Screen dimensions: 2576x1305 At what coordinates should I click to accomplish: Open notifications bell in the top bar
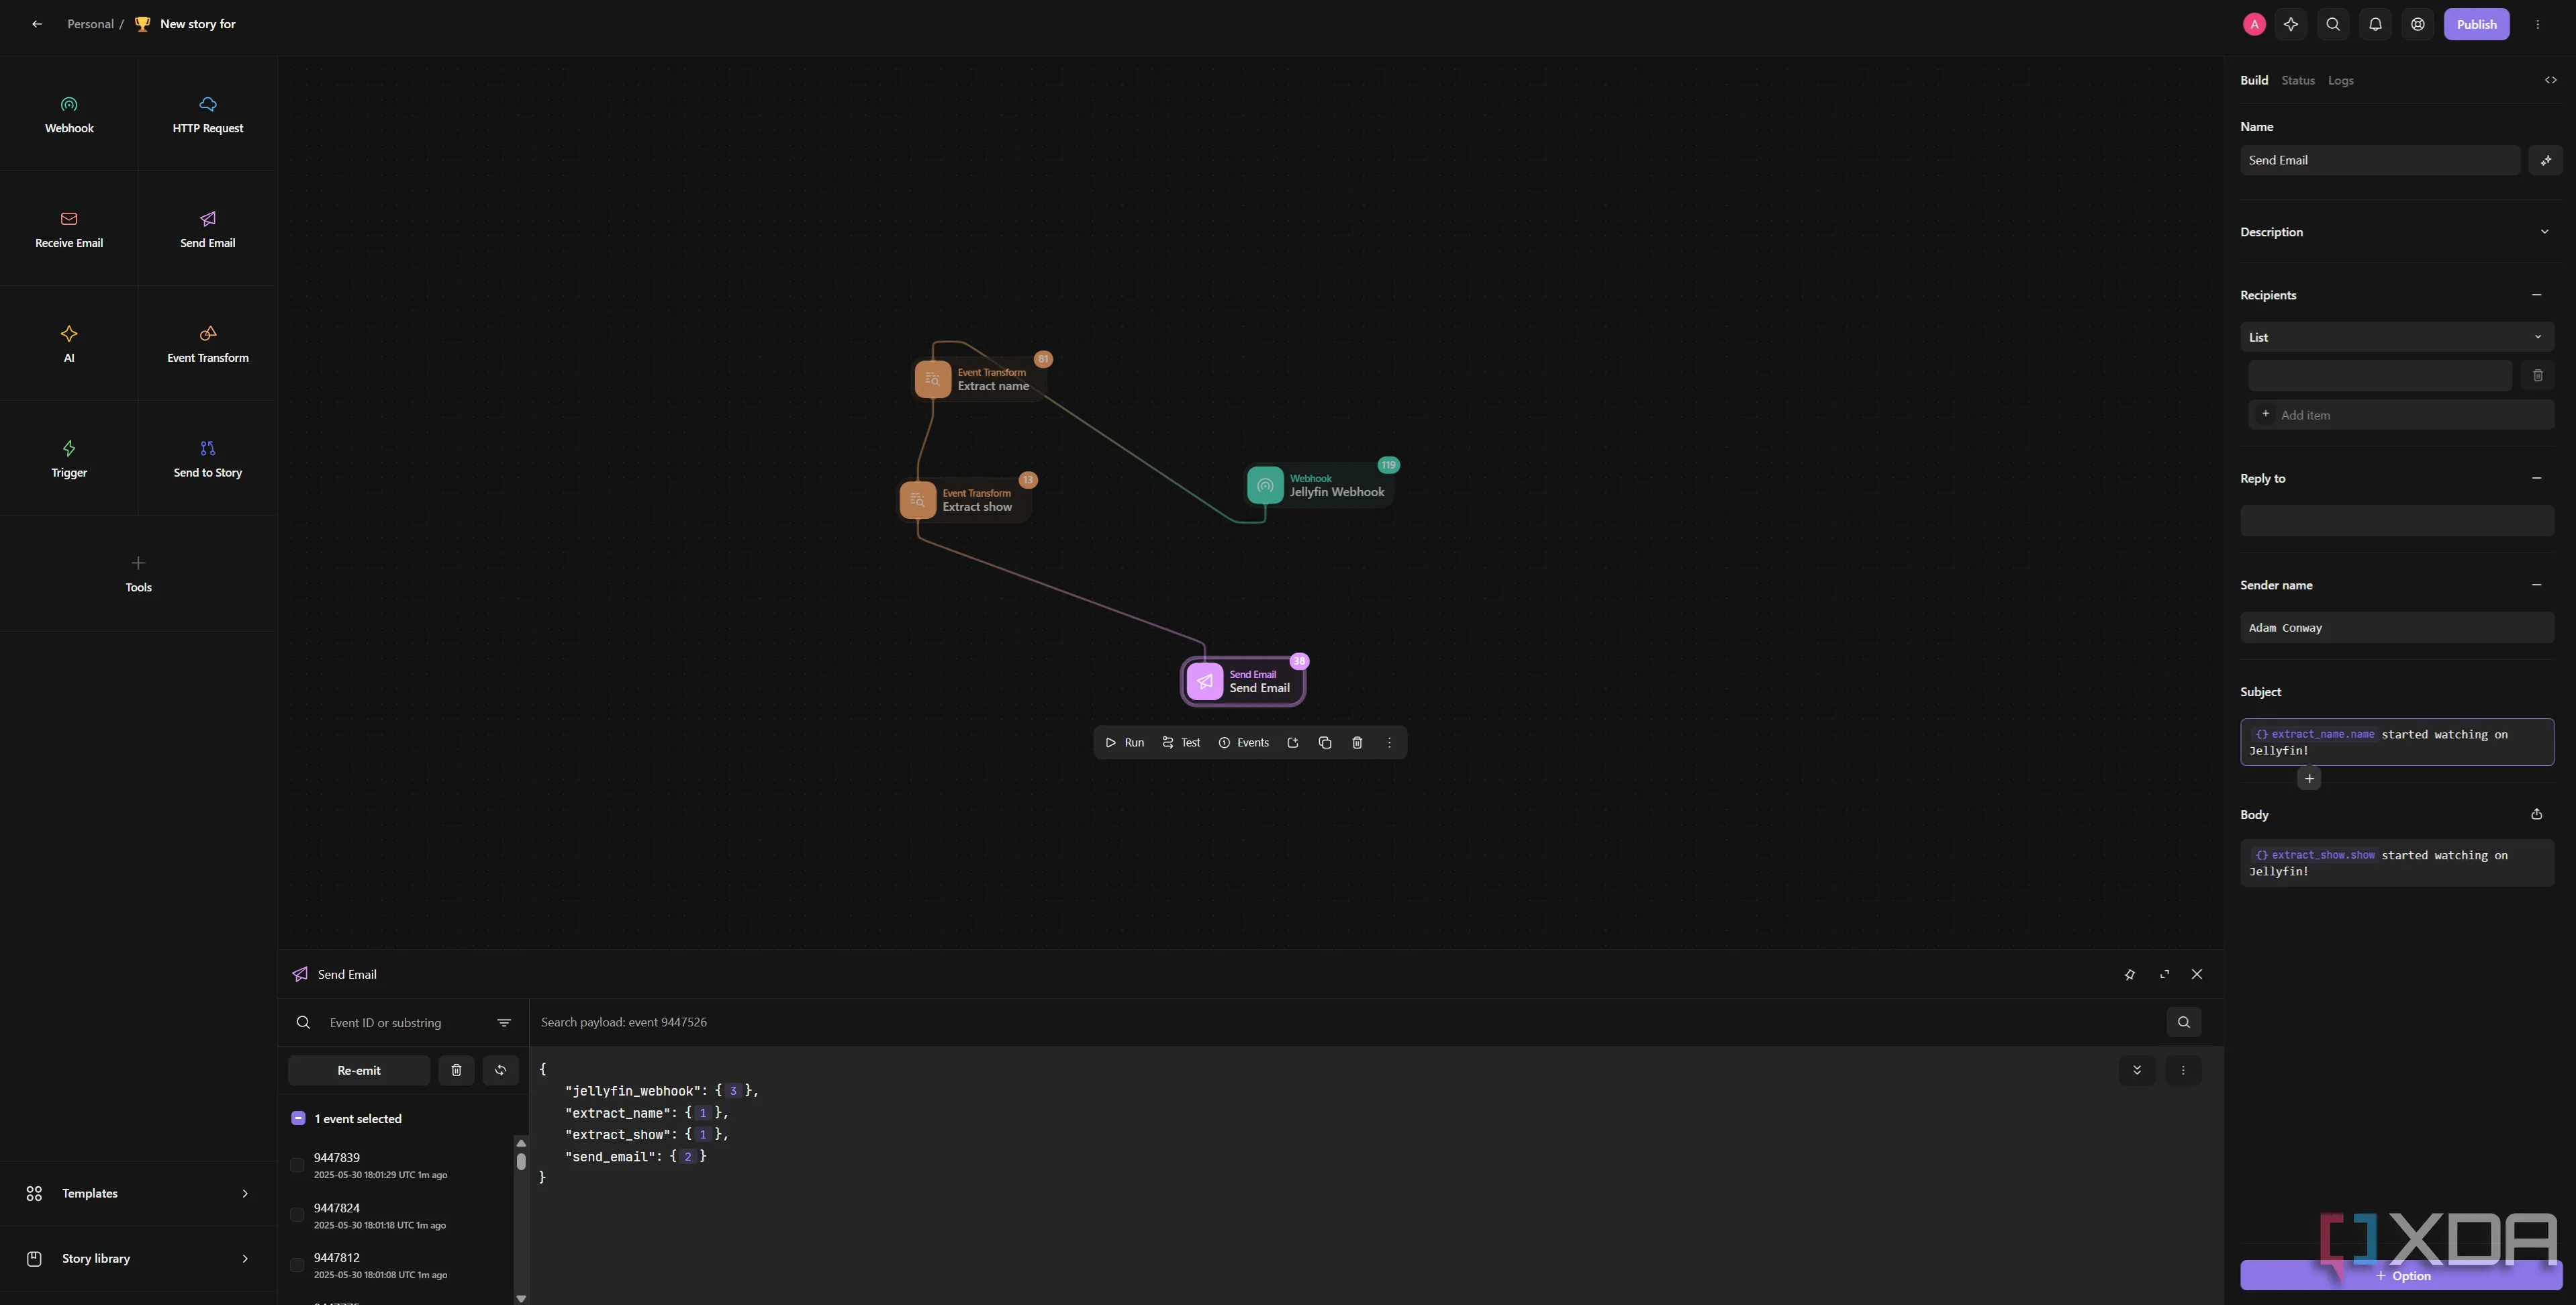point(2375,24)
